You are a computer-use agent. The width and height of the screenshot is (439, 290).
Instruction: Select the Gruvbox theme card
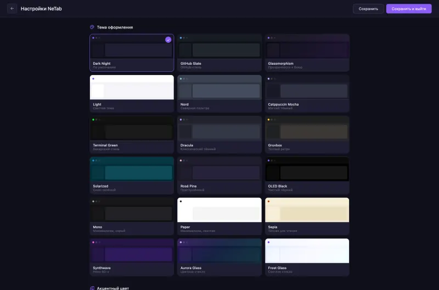pos(307,134)
